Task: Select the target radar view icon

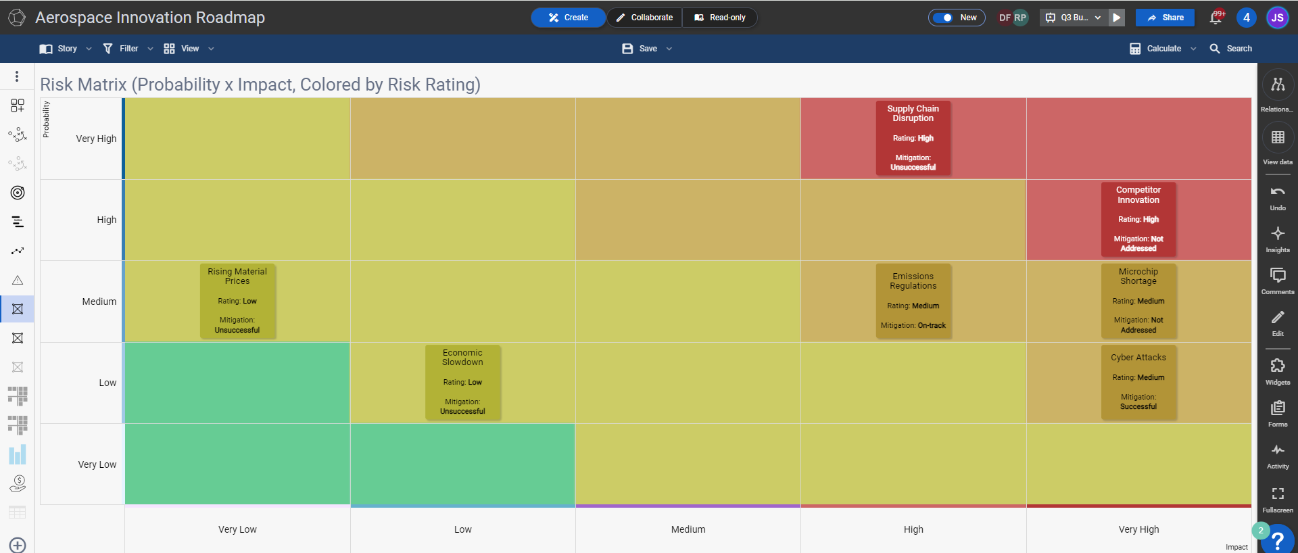Action: [x=18, y=193]
